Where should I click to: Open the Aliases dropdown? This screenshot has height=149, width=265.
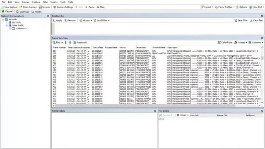pos(241,42)
